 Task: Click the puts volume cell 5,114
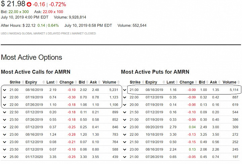click(234, 90)
